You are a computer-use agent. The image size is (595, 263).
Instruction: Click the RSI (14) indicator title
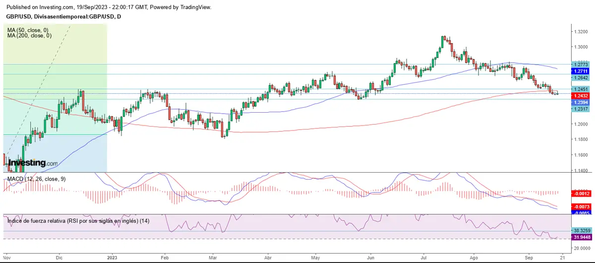coord(78,220)
